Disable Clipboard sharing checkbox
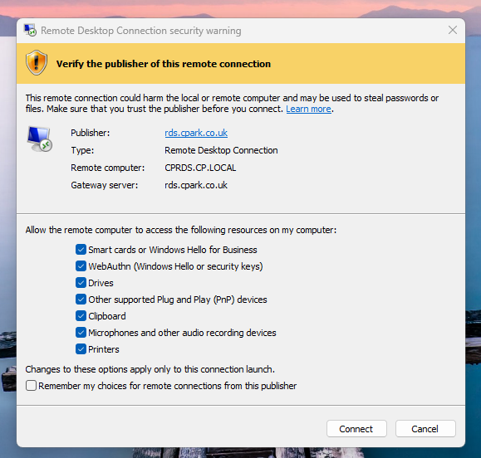Viewport: 481px width, 458px height. [81, 316]
